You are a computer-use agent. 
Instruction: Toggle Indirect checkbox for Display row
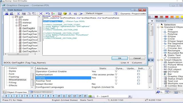138,77
